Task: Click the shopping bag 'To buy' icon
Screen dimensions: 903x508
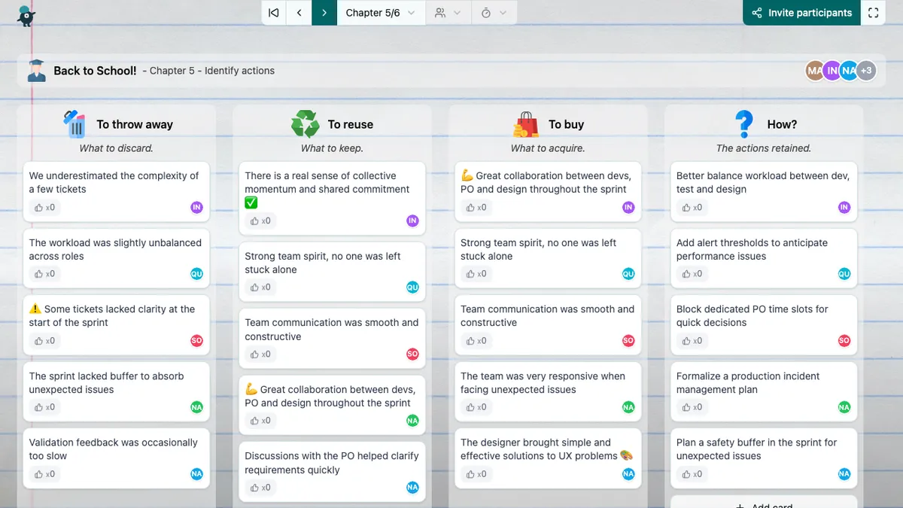Action: coord(526,124)
